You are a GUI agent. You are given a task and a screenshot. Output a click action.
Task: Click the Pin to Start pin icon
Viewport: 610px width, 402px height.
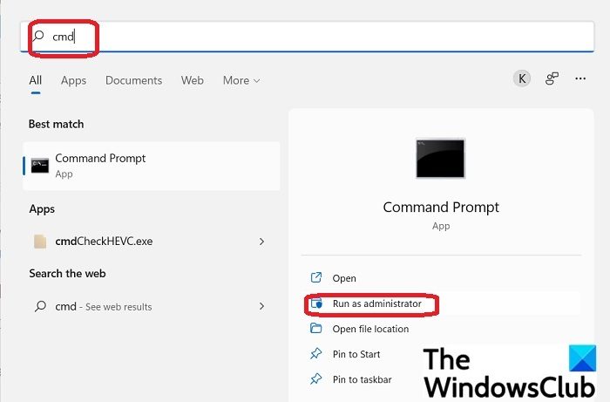tap(315, 354)
